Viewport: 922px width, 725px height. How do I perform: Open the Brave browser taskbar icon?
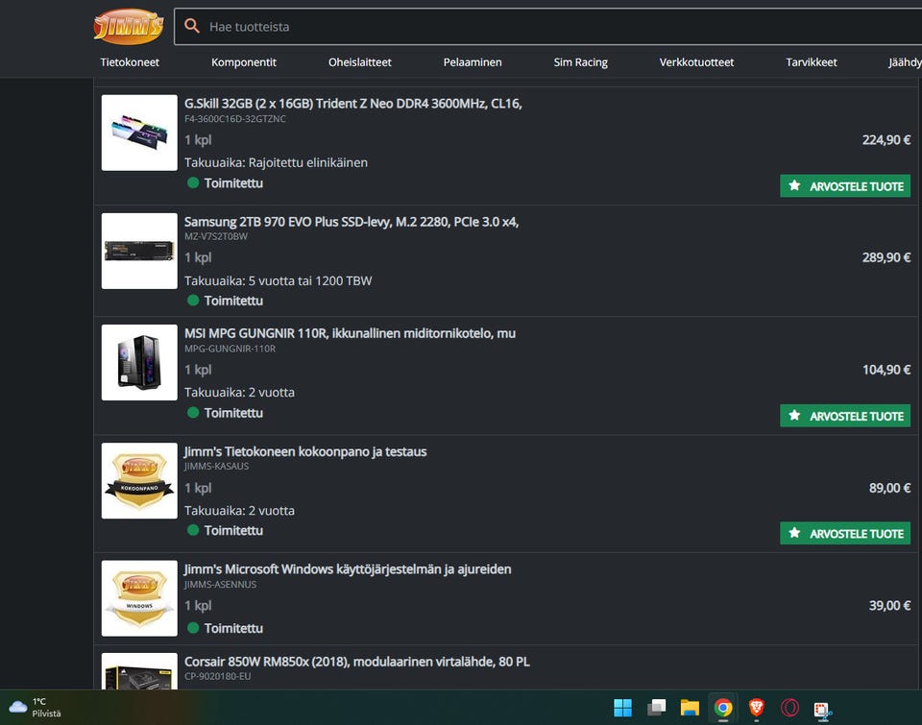click(757, 708)
